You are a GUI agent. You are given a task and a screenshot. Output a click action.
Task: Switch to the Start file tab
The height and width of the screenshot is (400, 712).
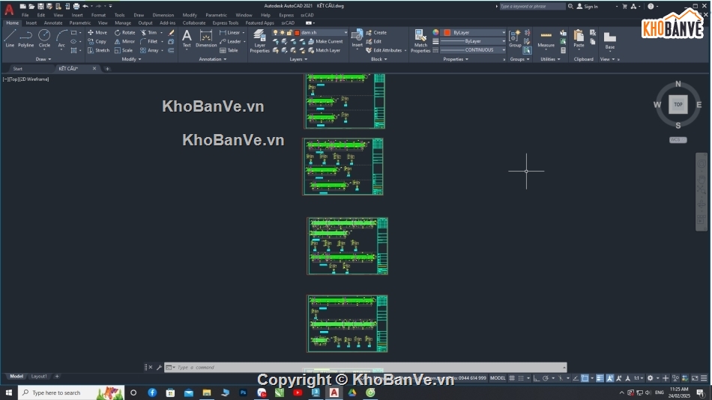[x=18, y=69]
